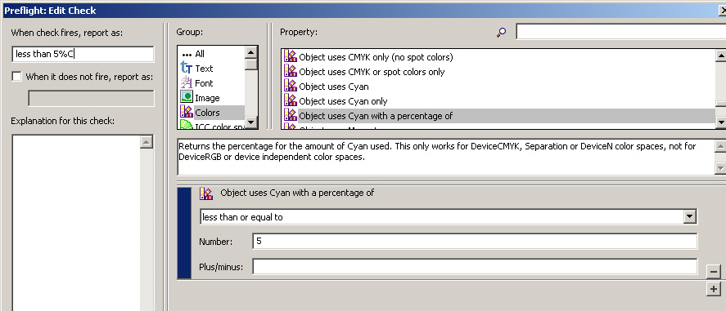Click the blue condition selection bar
Screen dimensions: 726x311
[184, 233]
